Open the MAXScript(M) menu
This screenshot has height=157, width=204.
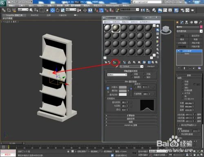click(112, 5)
